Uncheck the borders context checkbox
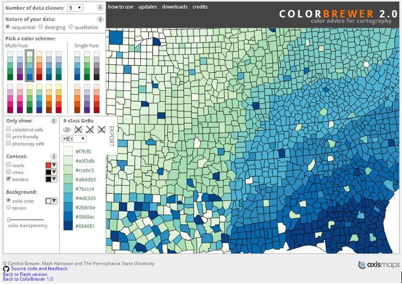 pyautogui.click(x=9, y=178)
